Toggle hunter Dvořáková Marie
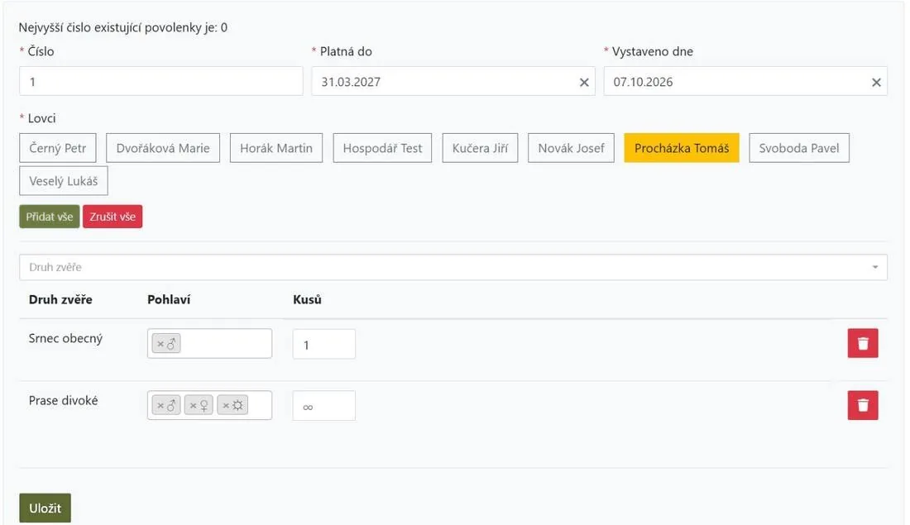Viewport: 910px width, 525px height. tap(162, 148)
